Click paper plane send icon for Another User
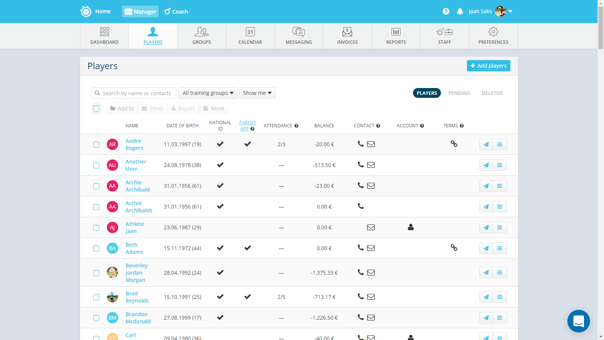This screenshot has height=340, width=604. (x=486, y=165)
